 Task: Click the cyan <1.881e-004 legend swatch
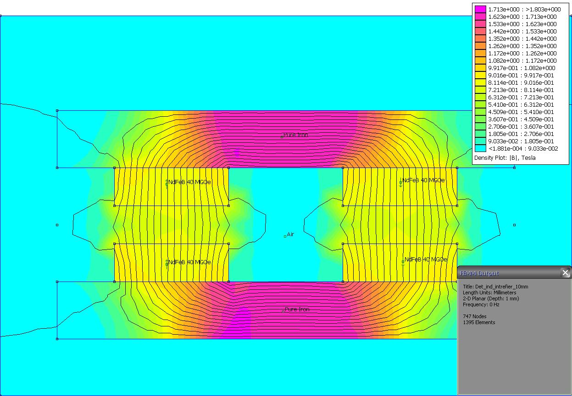point(480,148)
